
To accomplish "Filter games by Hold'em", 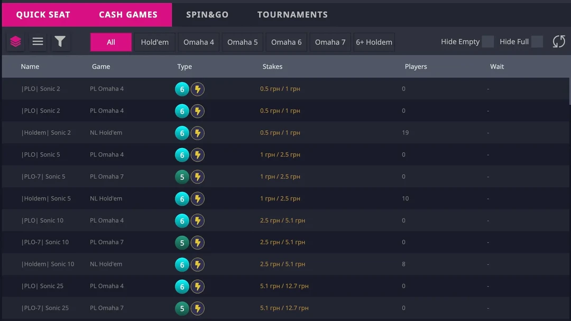I will [154, 42].
